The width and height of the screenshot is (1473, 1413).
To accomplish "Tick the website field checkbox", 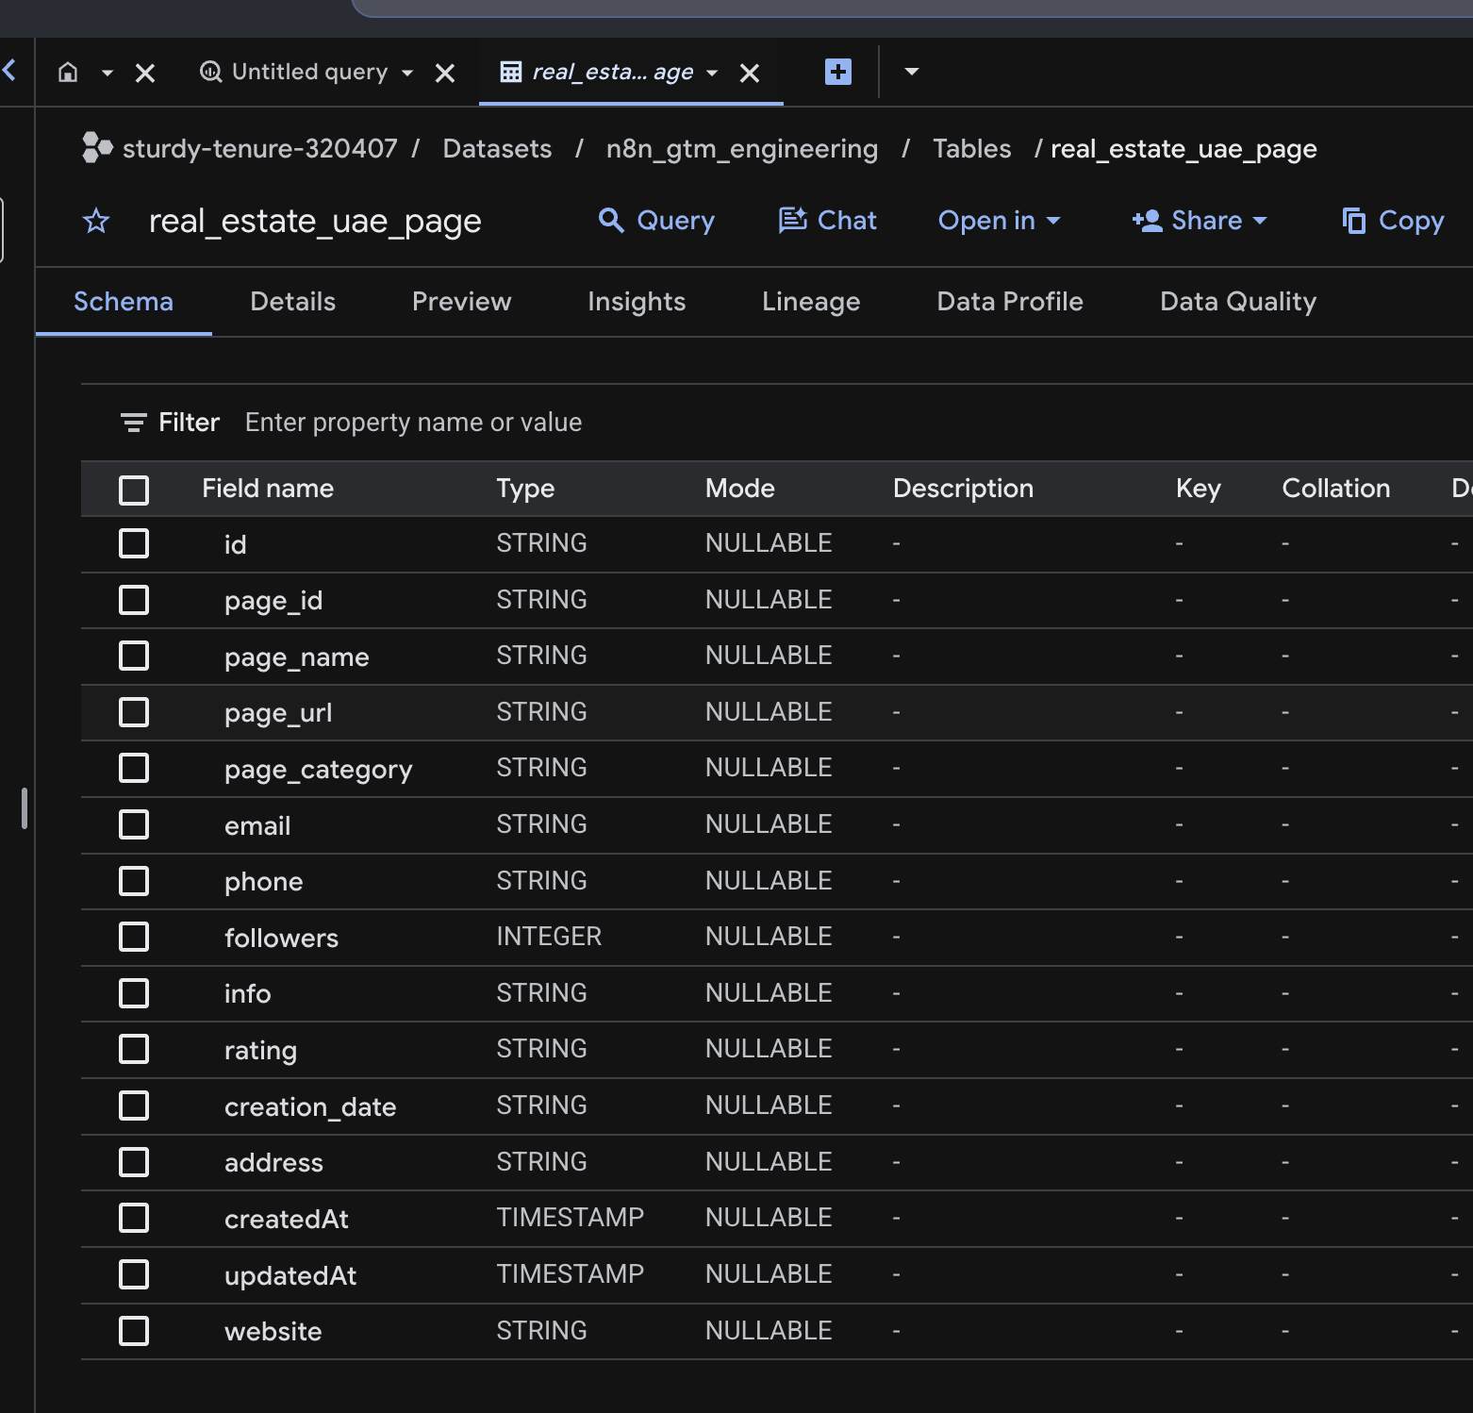I will [x=134, y=1331].
